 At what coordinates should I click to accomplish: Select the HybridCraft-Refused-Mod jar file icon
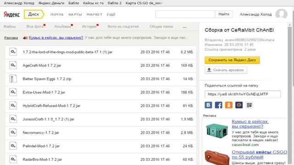tap(13, 106)
